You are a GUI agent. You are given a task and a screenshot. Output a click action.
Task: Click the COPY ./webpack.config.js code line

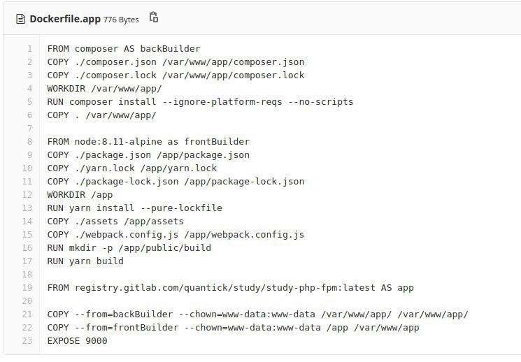click(x=176, y=235)
